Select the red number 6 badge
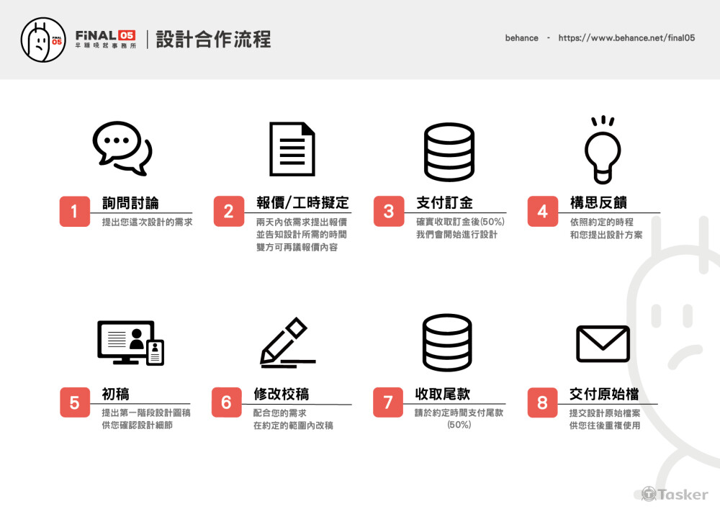The image size is (720, 509). (x=226, y=402)
